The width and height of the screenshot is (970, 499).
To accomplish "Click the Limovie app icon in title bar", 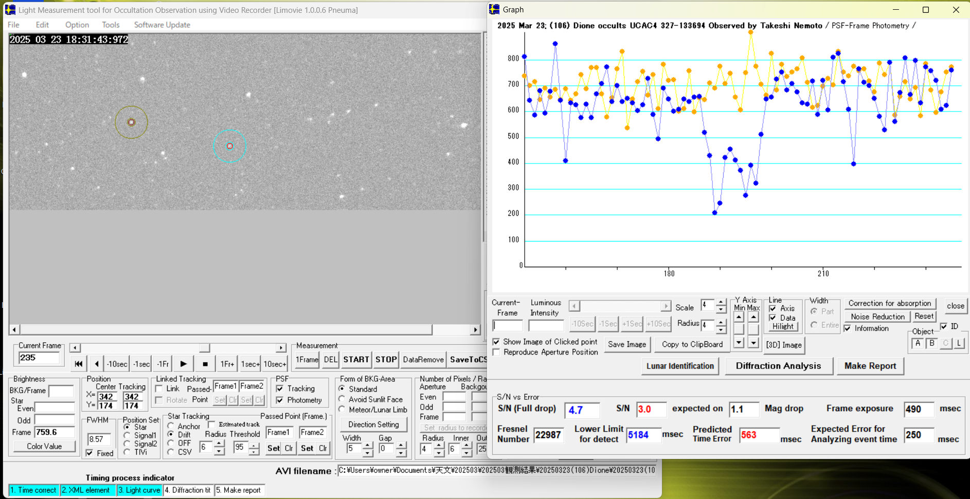I will click(x=10, y=10).
